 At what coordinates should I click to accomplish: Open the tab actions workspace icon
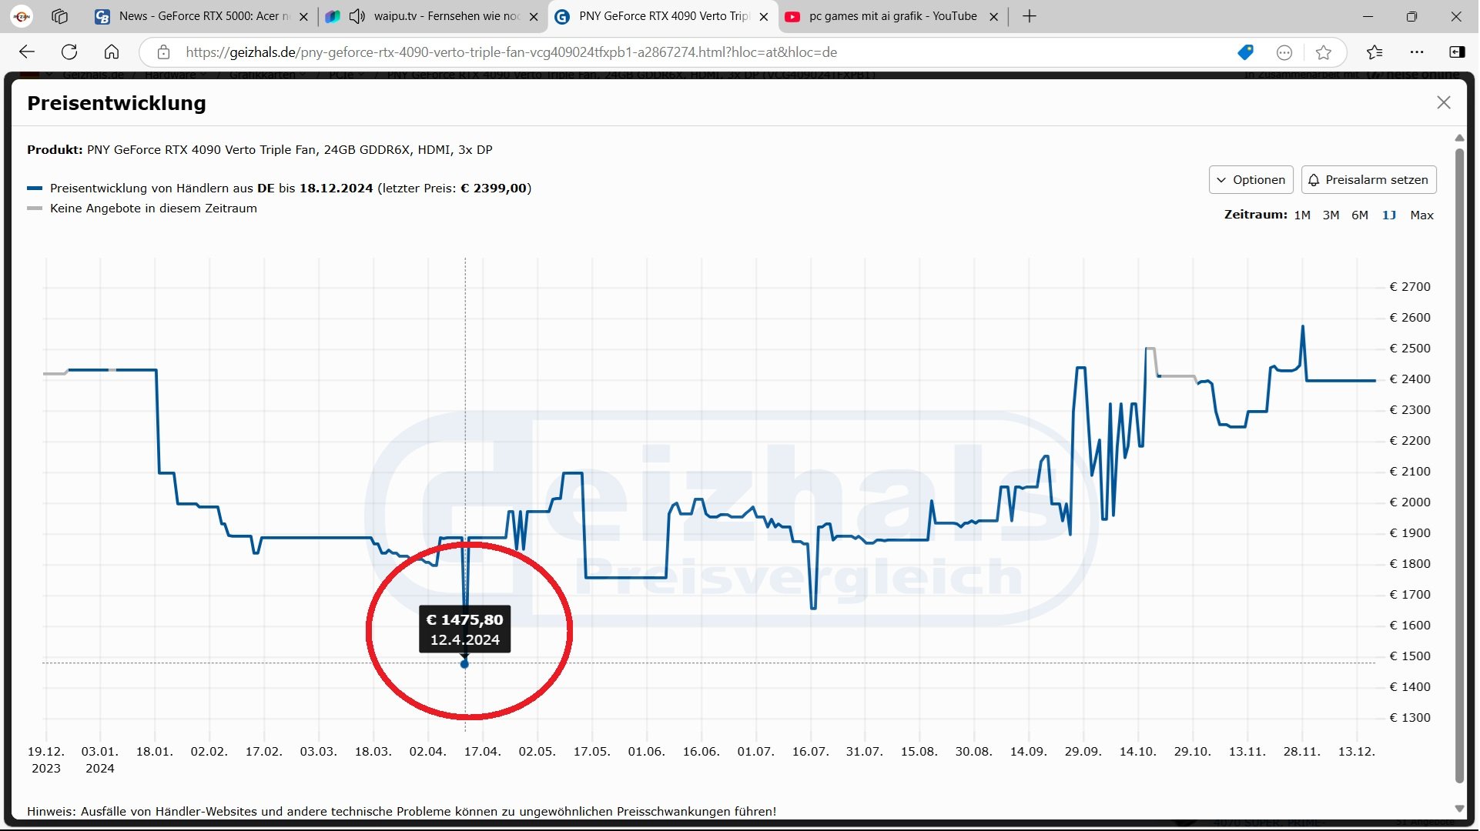click(60, 16)
